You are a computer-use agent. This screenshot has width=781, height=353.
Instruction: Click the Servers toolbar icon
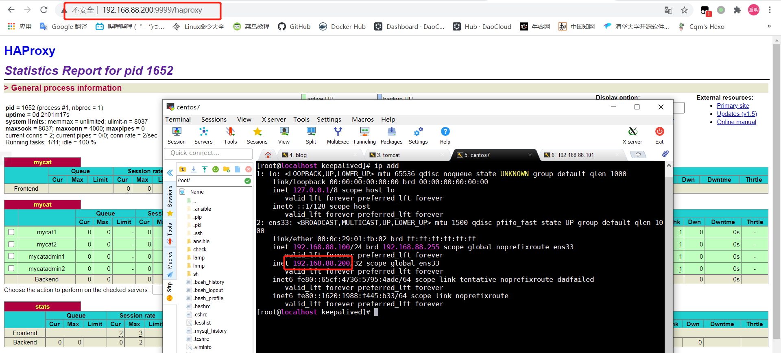(203, 135)
